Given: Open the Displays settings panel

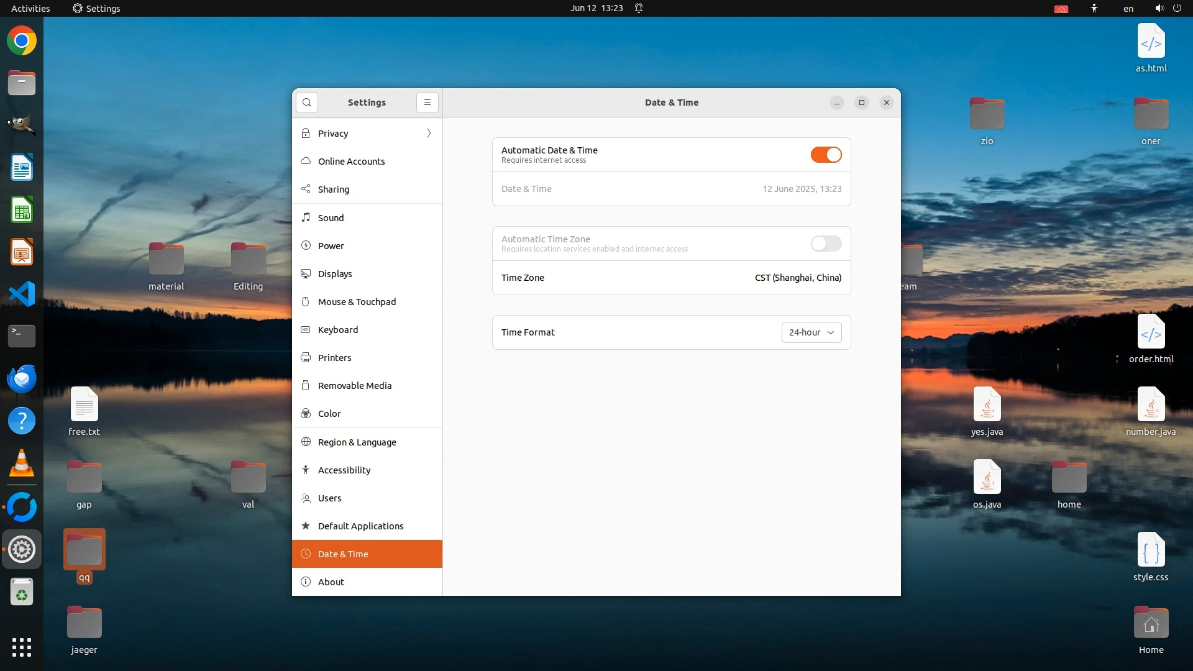Looking at the screenshot, I should click(x=335, y=273).
